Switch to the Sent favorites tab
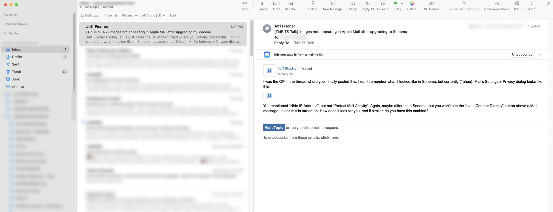 173,16
